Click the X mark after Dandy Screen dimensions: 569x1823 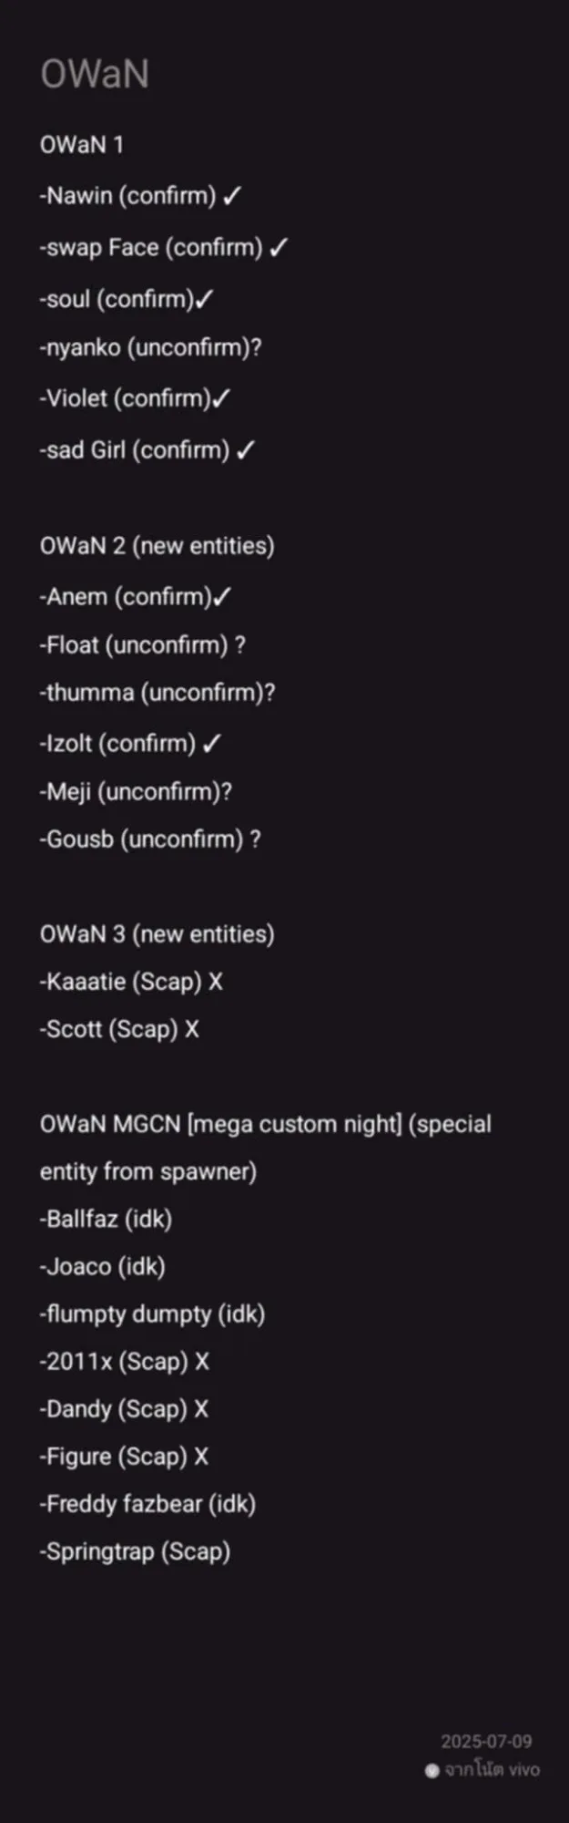201,1409
